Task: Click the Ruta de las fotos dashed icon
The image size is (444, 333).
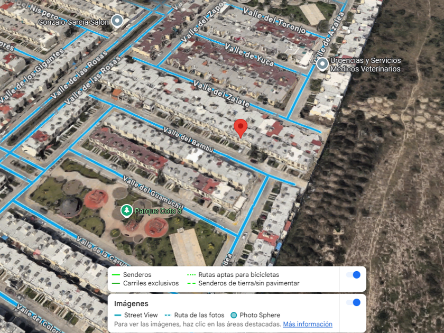Action: (x=168, y=315)
